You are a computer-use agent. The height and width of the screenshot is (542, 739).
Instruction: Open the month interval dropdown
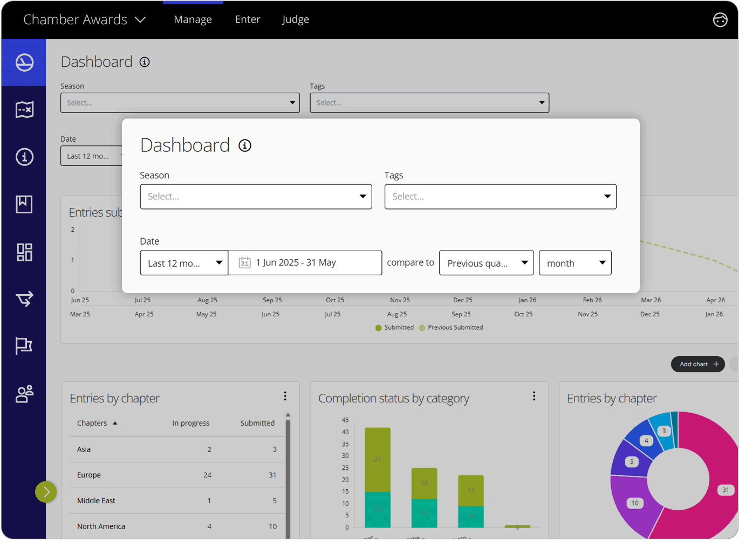[x=575, y=263]
